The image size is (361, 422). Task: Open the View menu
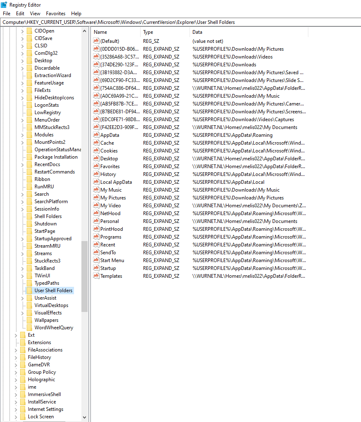[35, 14]
